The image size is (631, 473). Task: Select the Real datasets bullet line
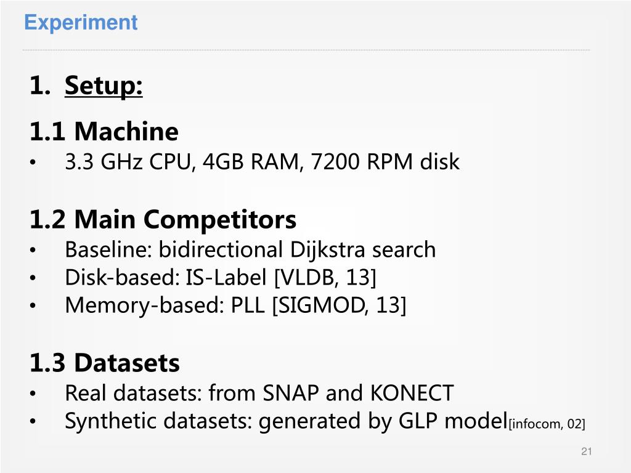[259, 392]
